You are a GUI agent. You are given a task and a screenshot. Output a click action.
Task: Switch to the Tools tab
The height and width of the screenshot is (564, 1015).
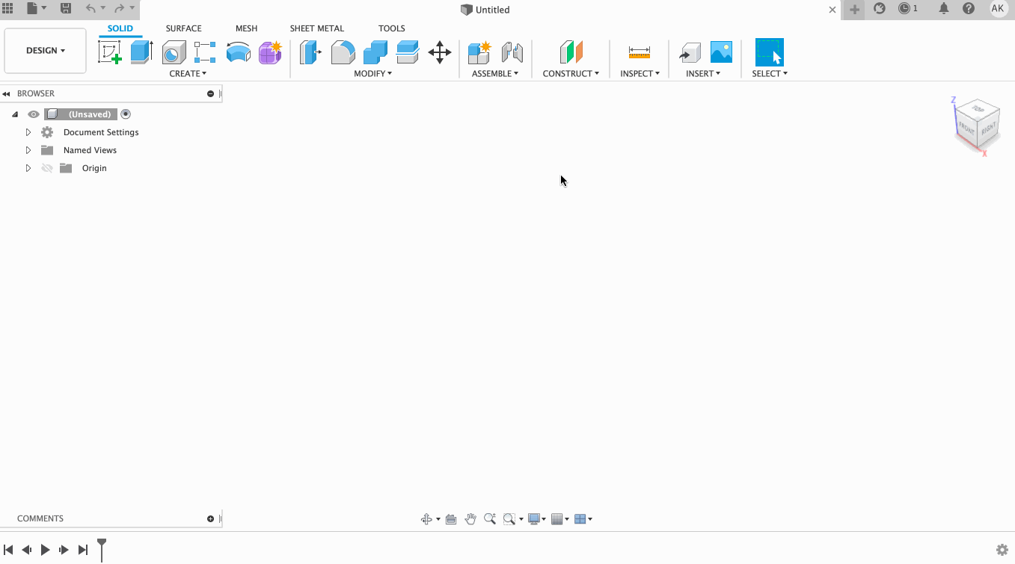point(392,28)
